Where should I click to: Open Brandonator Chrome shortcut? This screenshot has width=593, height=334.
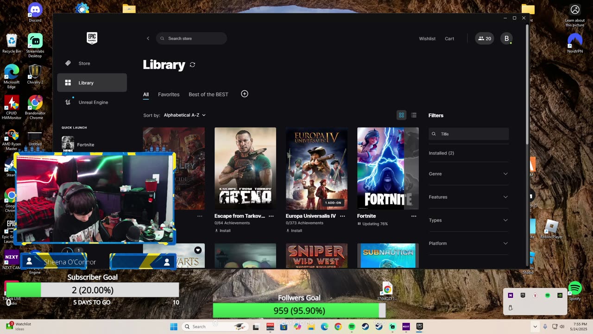pyautogui.click(x=35, y=108)
